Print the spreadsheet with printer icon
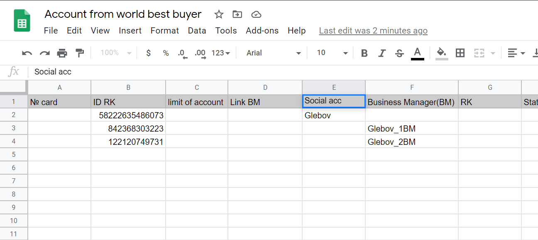538x240 pixels. (62, 53)
